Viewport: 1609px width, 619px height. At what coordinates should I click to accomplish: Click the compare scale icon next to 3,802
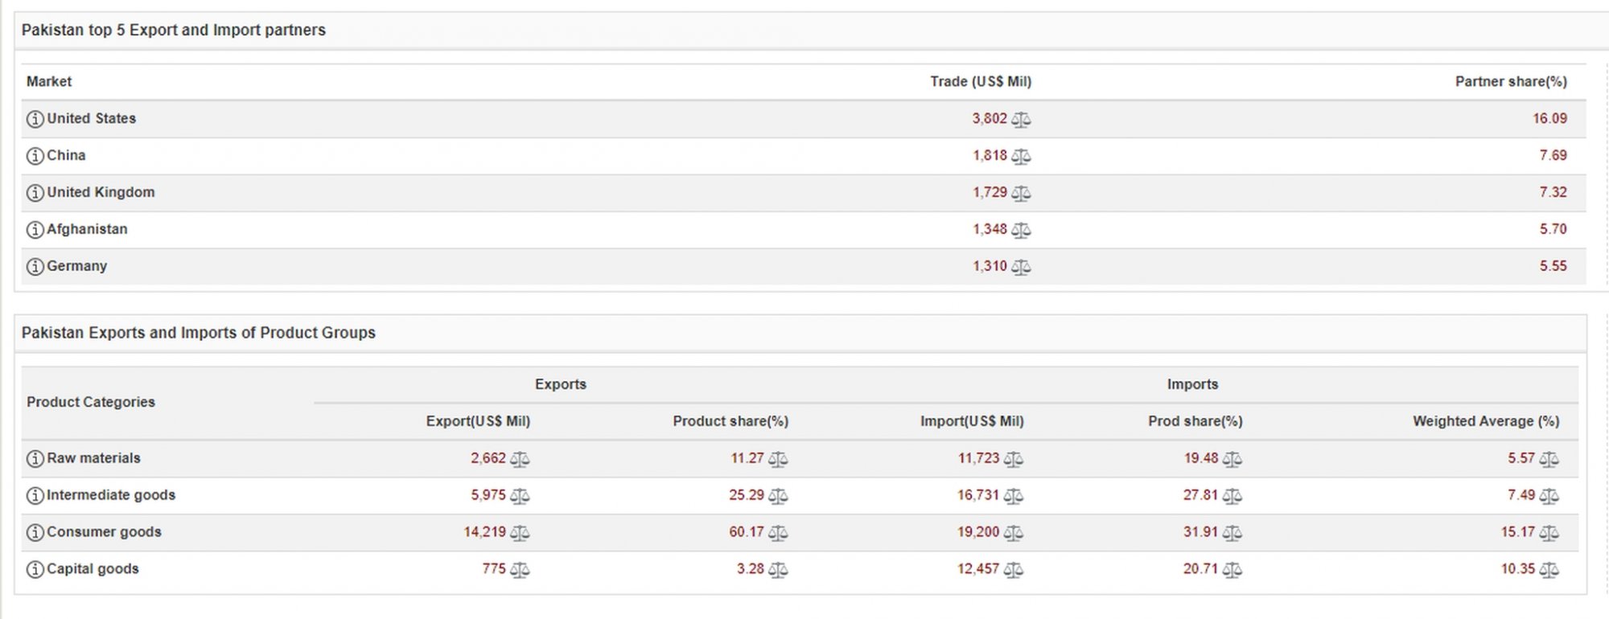point(1021,120)
